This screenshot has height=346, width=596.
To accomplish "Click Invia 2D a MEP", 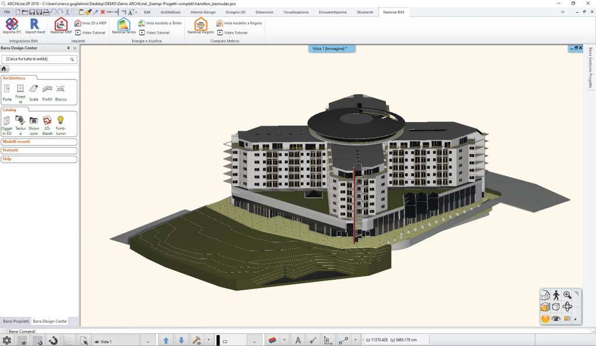I will click(90, 23).
